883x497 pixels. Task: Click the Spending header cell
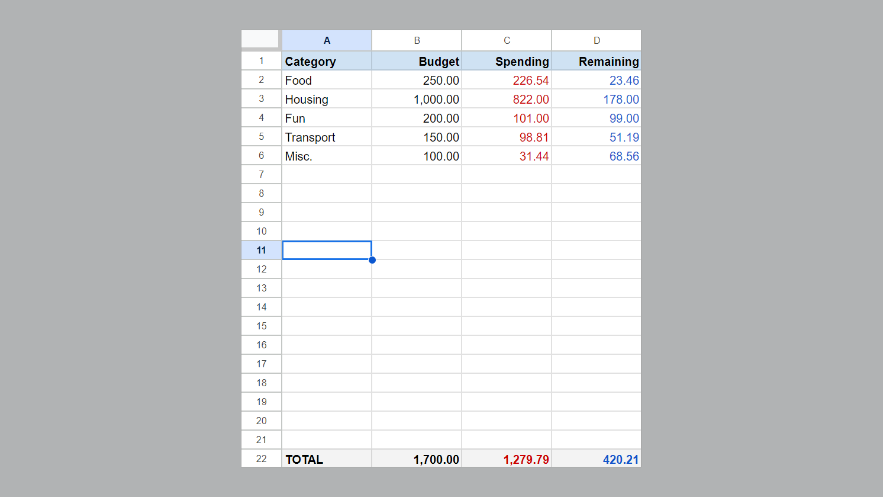(x=507, y=61)
